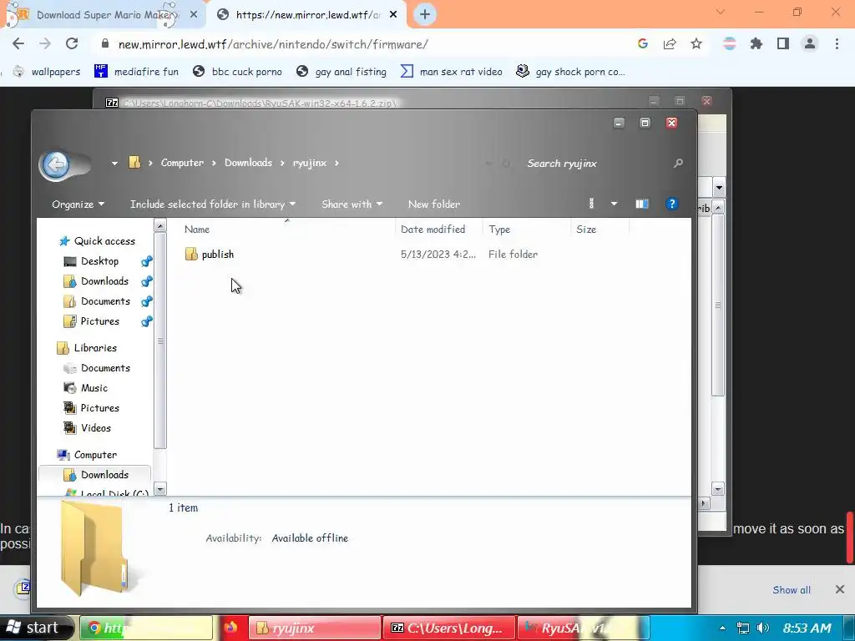
Task: Show hidden tray icons arrow
Action: click(722, 628)
